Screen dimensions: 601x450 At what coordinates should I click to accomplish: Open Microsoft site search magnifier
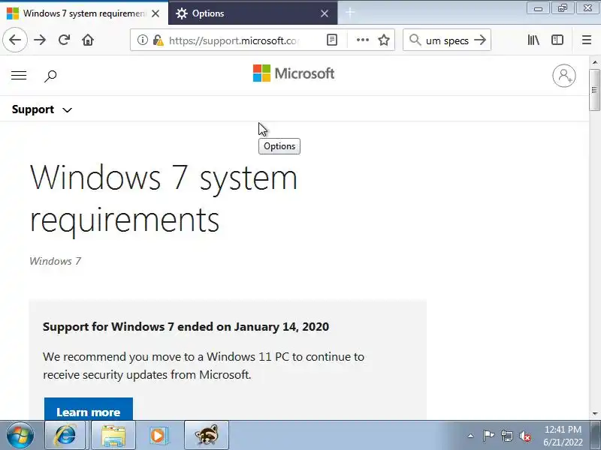[x=50, y=76]
